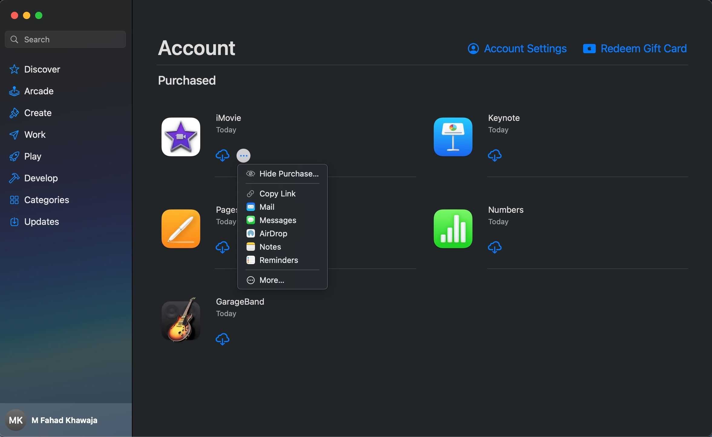Click the Purchased heading

[187, 80]
